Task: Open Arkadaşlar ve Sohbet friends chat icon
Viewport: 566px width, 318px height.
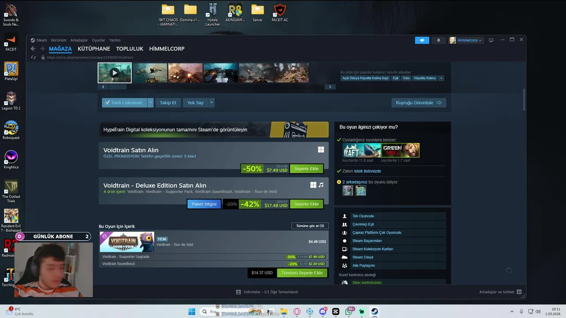Action: pos(519,292)
